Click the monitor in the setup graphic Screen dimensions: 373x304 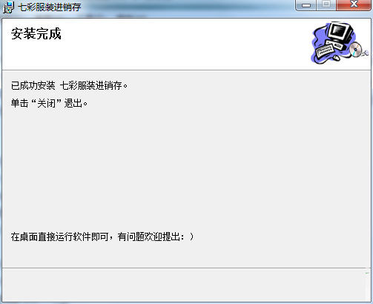(x=340, y=32)
